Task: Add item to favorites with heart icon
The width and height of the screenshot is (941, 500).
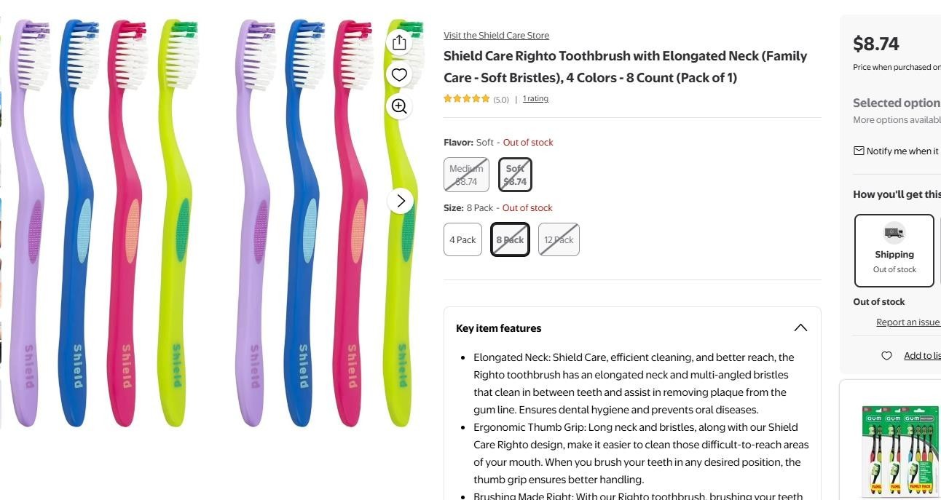Action: [399, 74]
